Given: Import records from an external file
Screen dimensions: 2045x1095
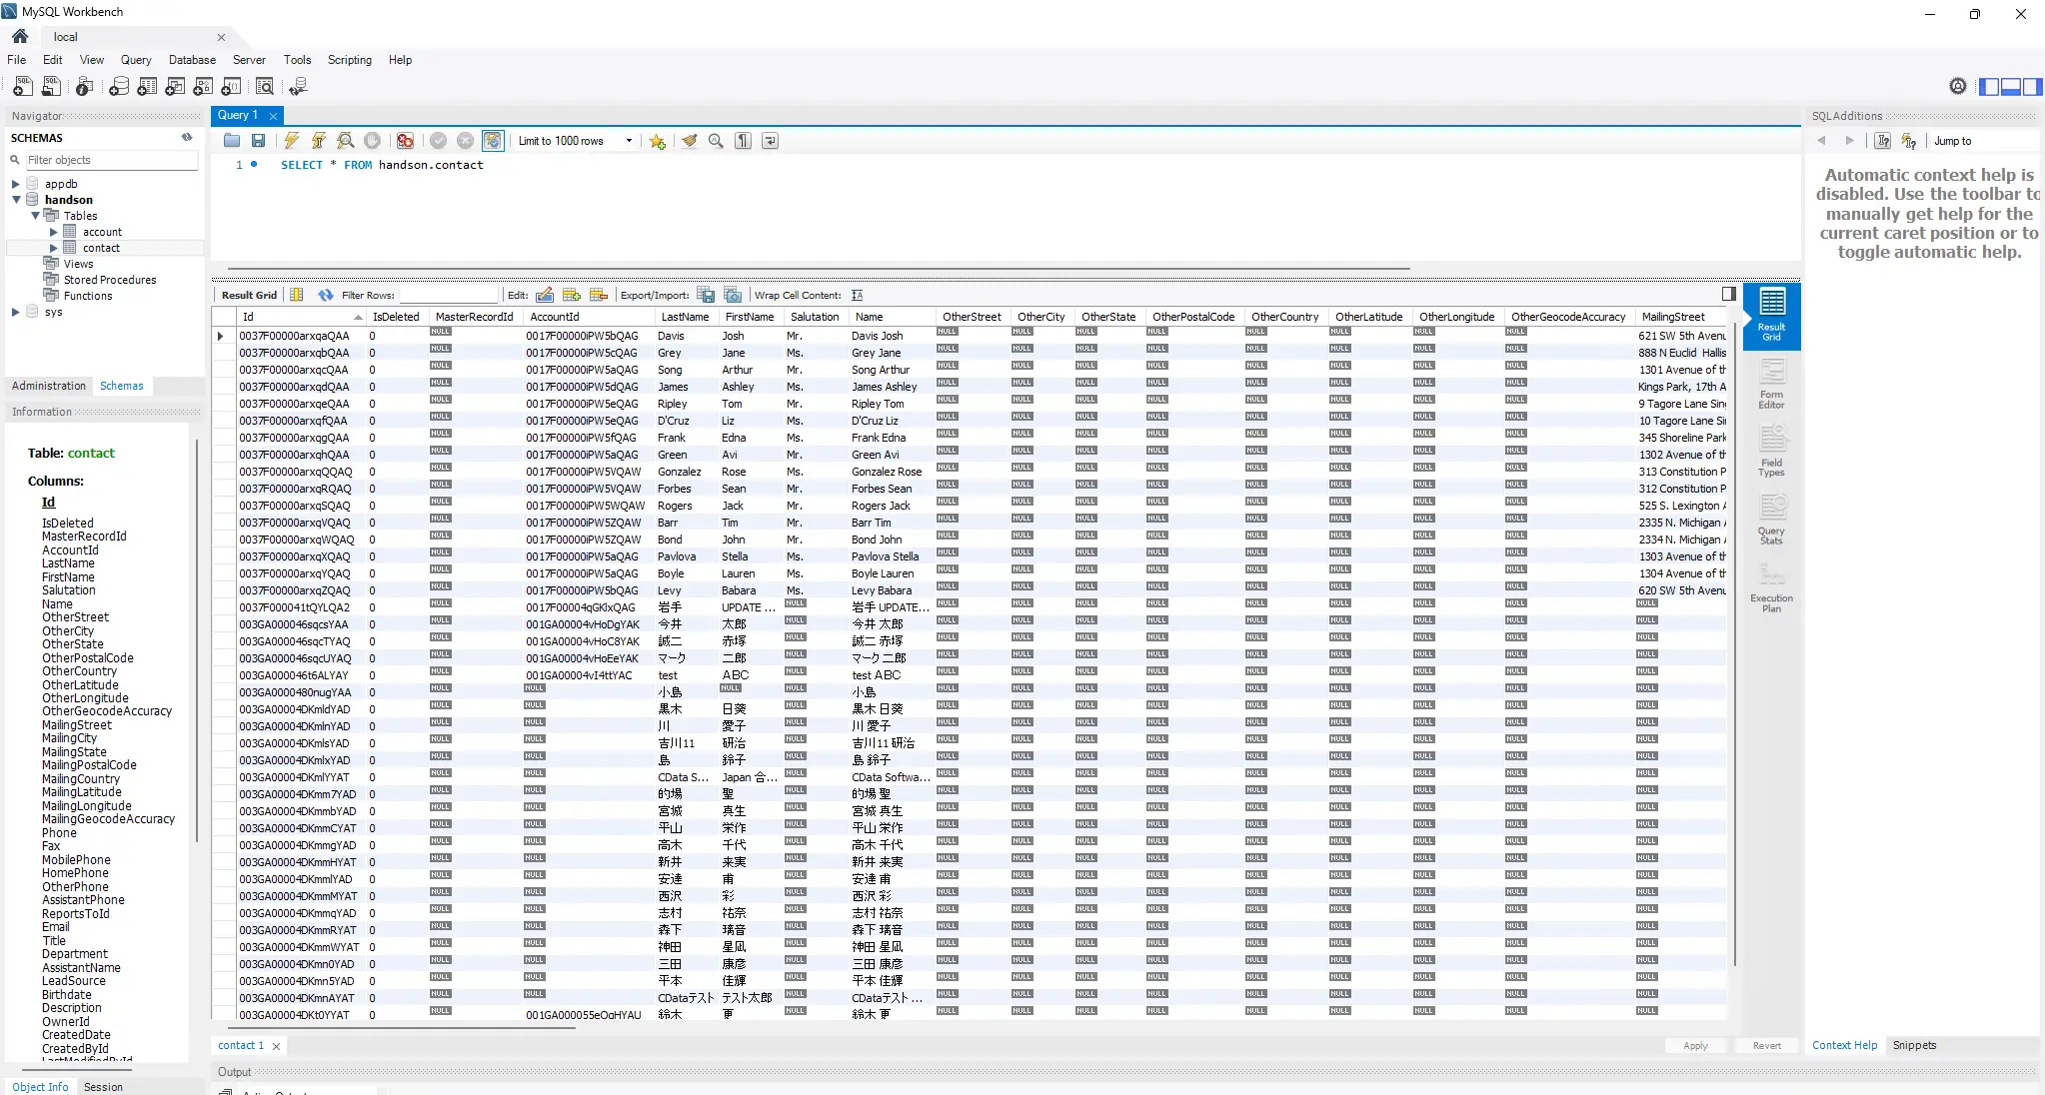Looking at the screenshot, I should (x=733, y=295).
